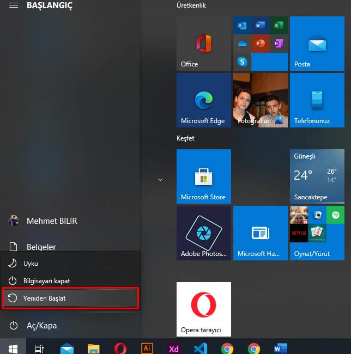The height and width of the screenshot is (354, 351).
Task: Open the hamburger menu next to BAŞLANGIÇ
Action: click(x=14, y=5)
